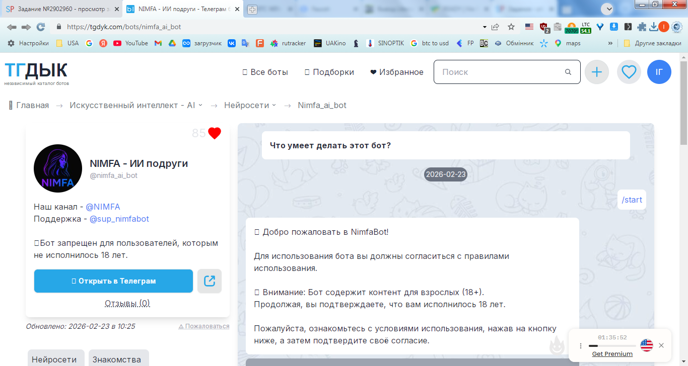This screenshot has width=688, height=366.
Task: Click the browser back arrow
Action: click(12, 27)
